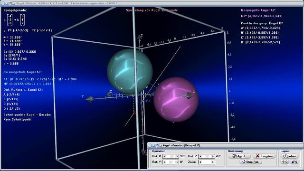Image resolution: width=304 pixels, height=171 pixels.
Task: Click the text 'Kein Schnittpunkt'
Action: [x=18, y=119]
